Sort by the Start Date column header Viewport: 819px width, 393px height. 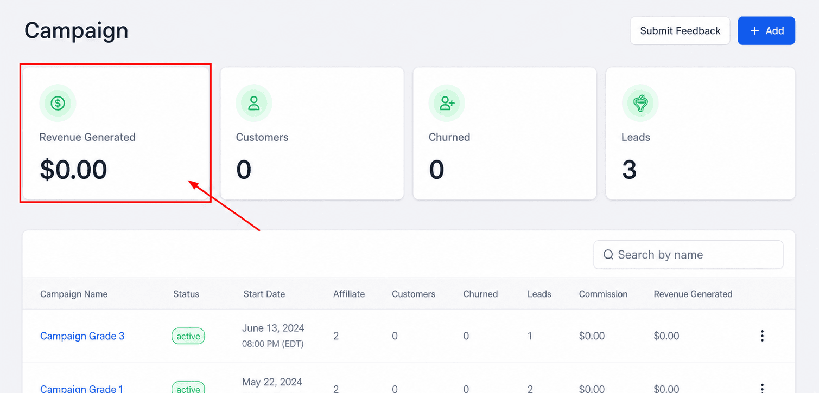pyautogui.click(x=264, y=294)
